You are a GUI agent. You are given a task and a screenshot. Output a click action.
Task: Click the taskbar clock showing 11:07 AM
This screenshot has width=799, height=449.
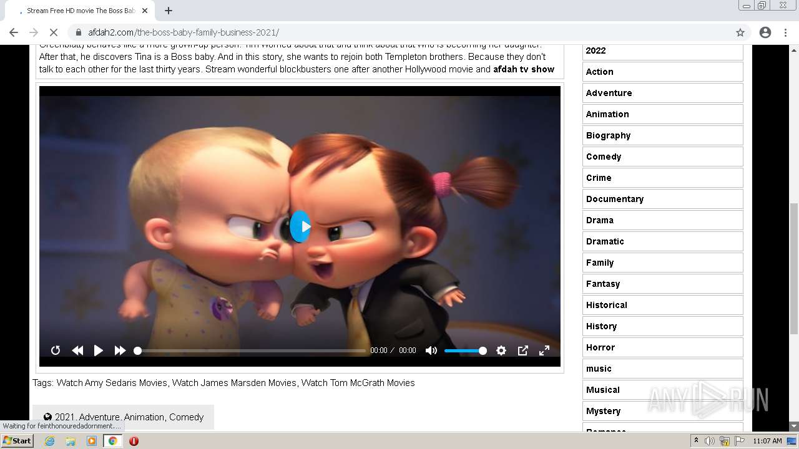[x=767, y=441]
